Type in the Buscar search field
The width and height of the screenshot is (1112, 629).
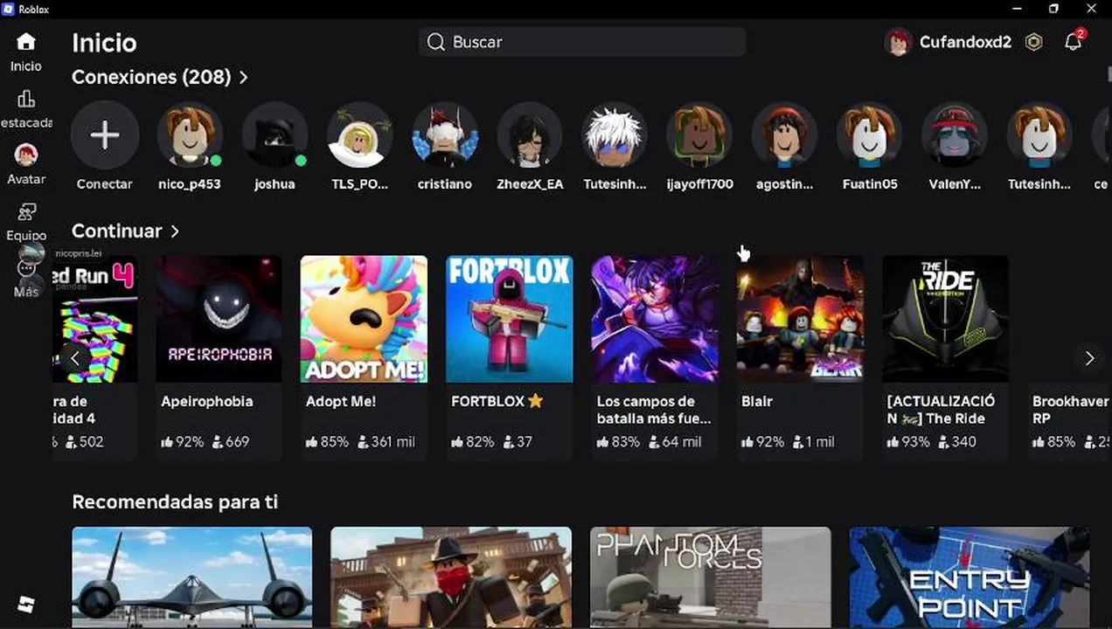(x=582, y=42)
